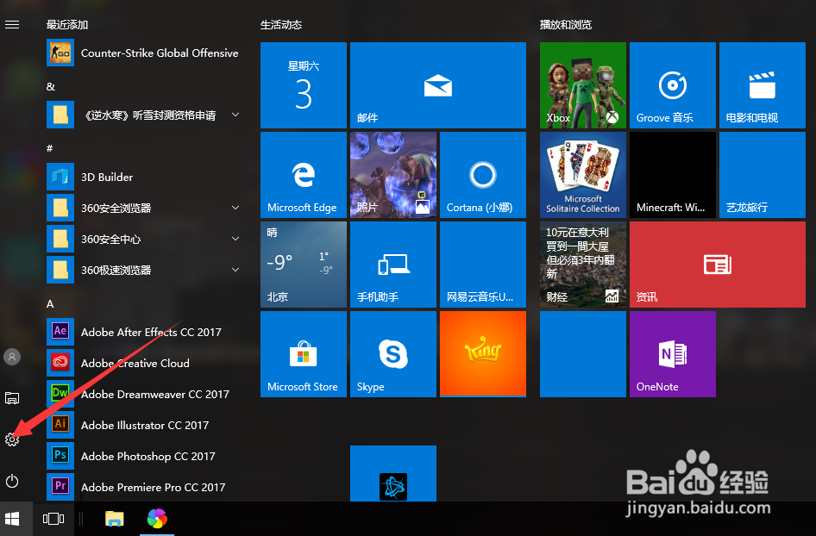This screenshot has height=536, width=816.
Task: Click the & letter group header
Action: click(x=51, y=87)
